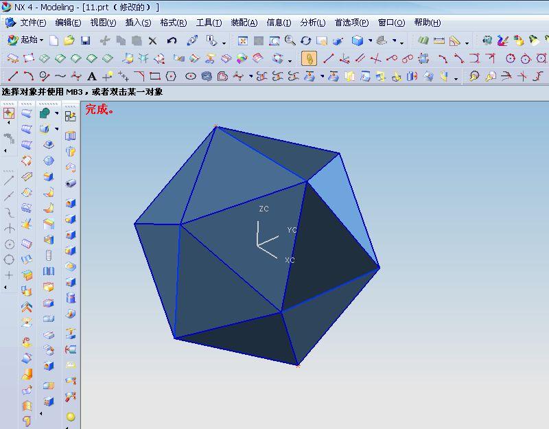Expand the spline tool dropdown arrow
Screen dimensions: 549x429
[x=250, y=76]
